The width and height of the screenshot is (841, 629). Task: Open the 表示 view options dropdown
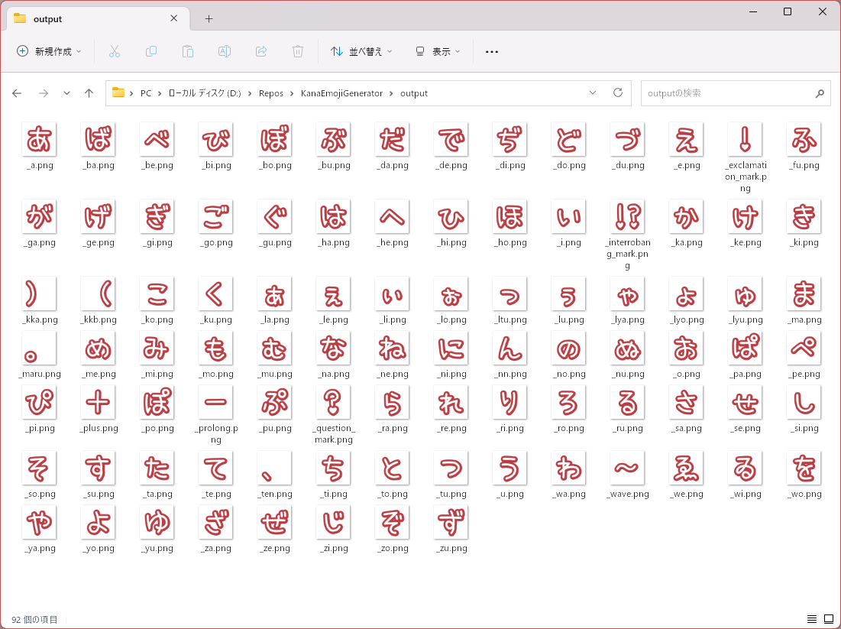click(439, 51)
